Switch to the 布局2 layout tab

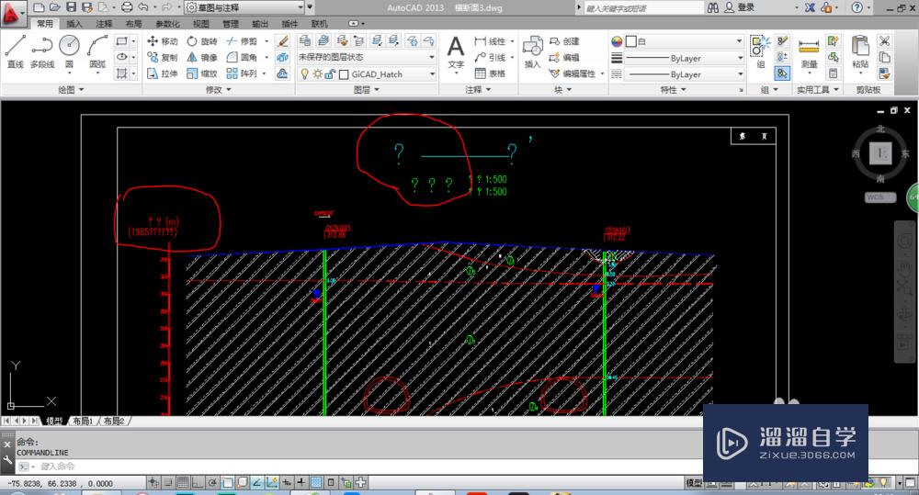(x=114, y=421)
